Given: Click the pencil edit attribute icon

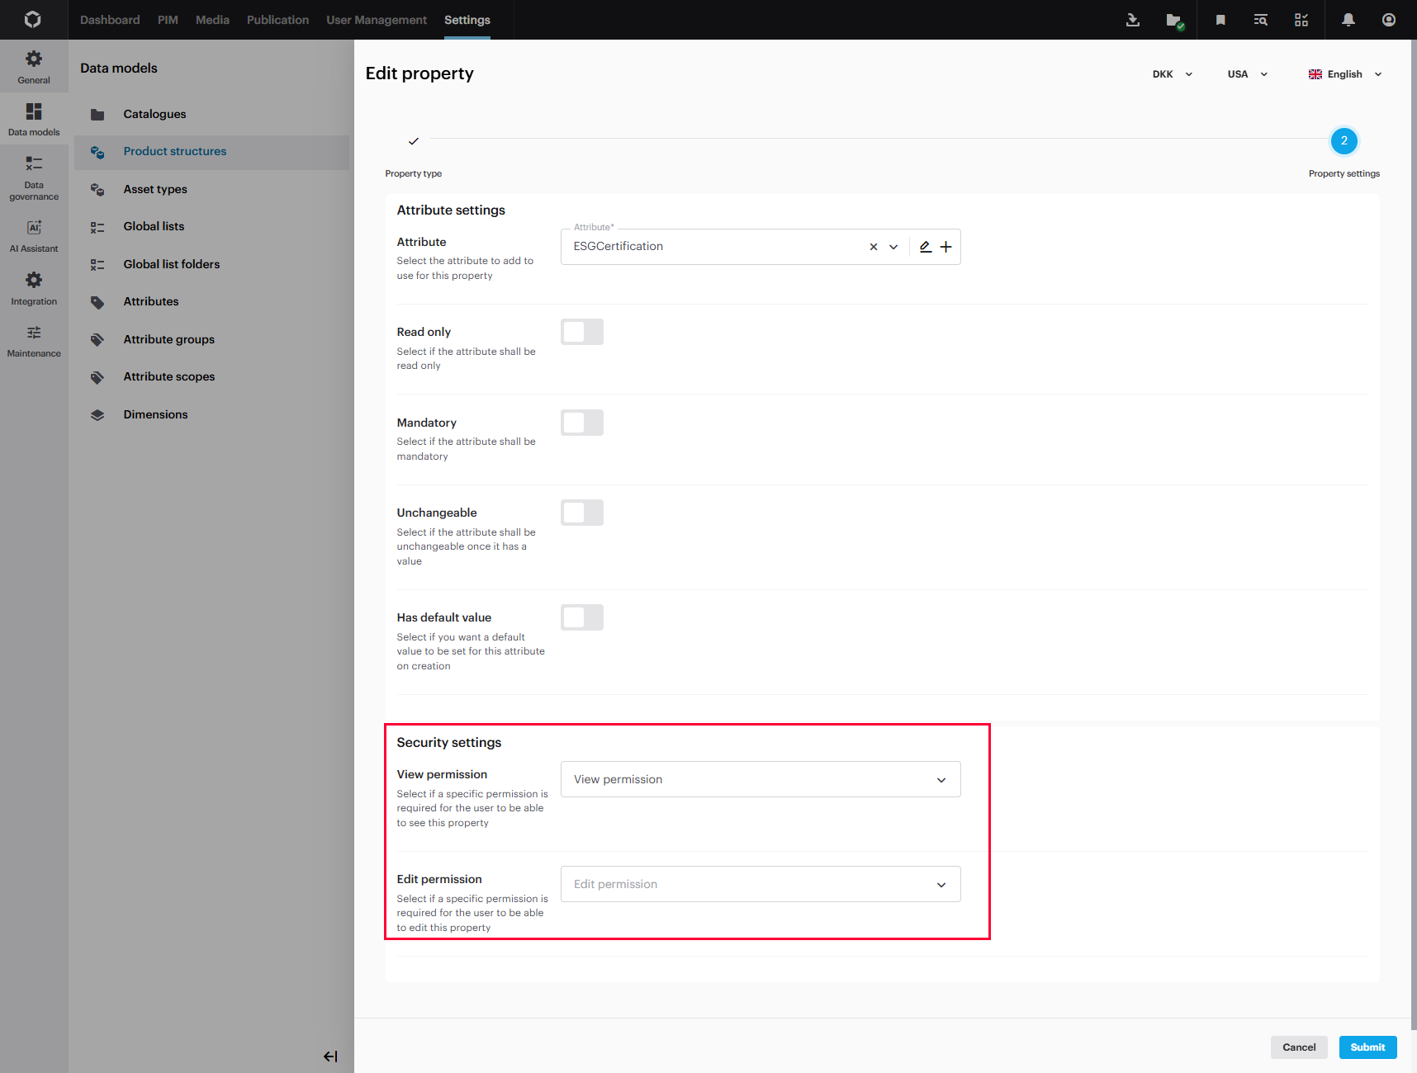Looking at the screenshot, I should 926,247.
